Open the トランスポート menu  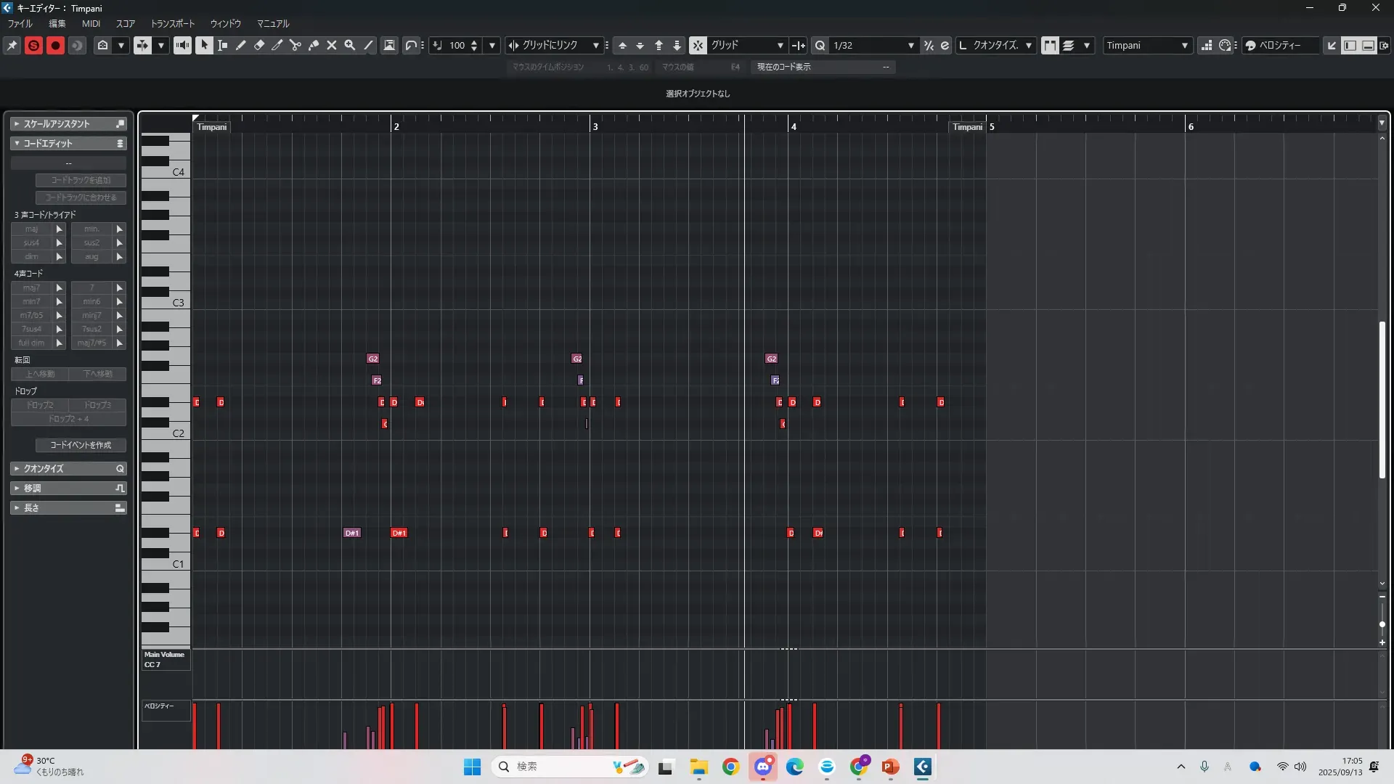pyautogui.click(x=172, y=23)
